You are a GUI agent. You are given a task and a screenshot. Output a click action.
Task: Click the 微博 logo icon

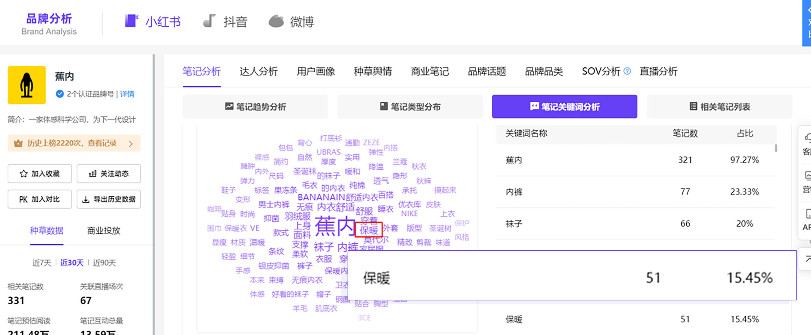pyautogui.click(x=276, y=21)
